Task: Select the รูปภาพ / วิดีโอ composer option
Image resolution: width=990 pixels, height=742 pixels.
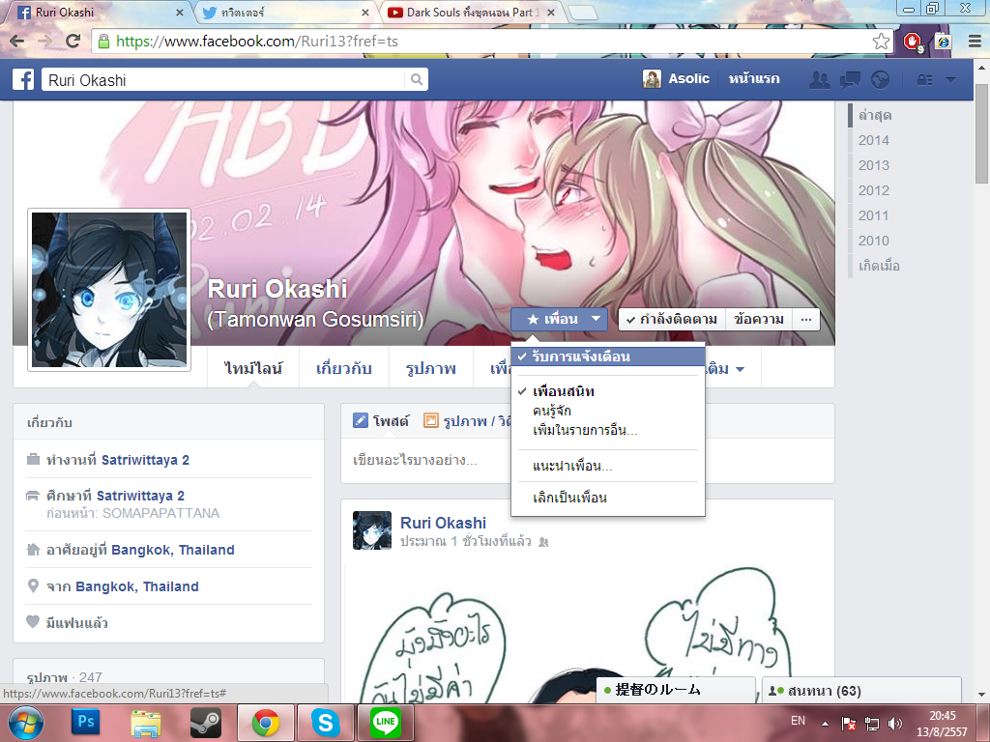Action: click(467, 421)
